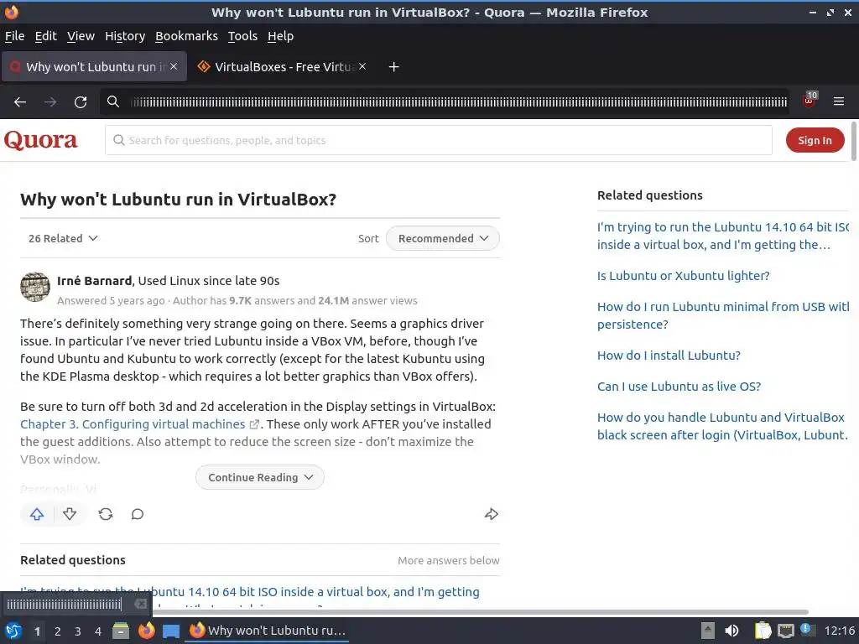This screenshot has height=644, width=859.
Task: Switch to virtual desktop 4
Action: coord(98,631)
